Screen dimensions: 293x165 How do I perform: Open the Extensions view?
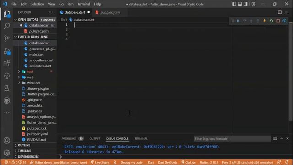pyautogui.click(x=7, y=63)
